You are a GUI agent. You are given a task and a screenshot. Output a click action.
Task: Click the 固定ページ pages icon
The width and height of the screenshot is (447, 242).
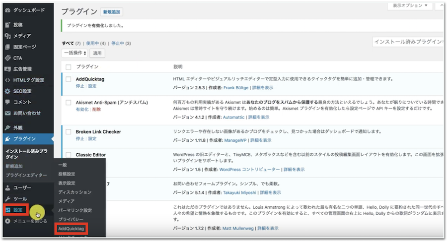click(x=7, y=47)
